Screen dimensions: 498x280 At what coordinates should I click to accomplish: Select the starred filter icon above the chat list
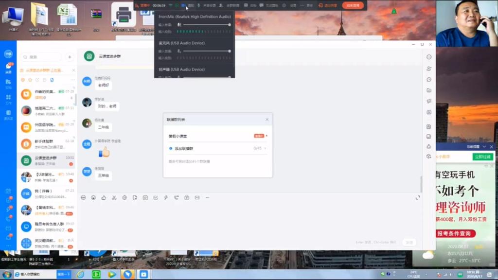(x=30, y=80)
